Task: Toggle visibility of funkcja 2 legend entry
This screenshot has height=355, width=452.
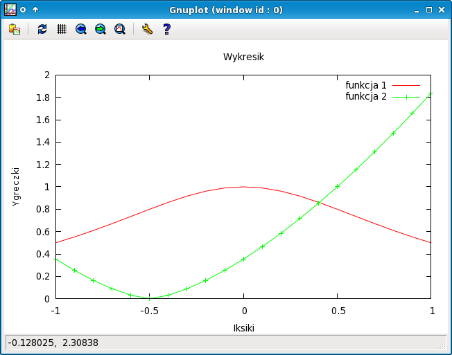Action: click(366, 96)
